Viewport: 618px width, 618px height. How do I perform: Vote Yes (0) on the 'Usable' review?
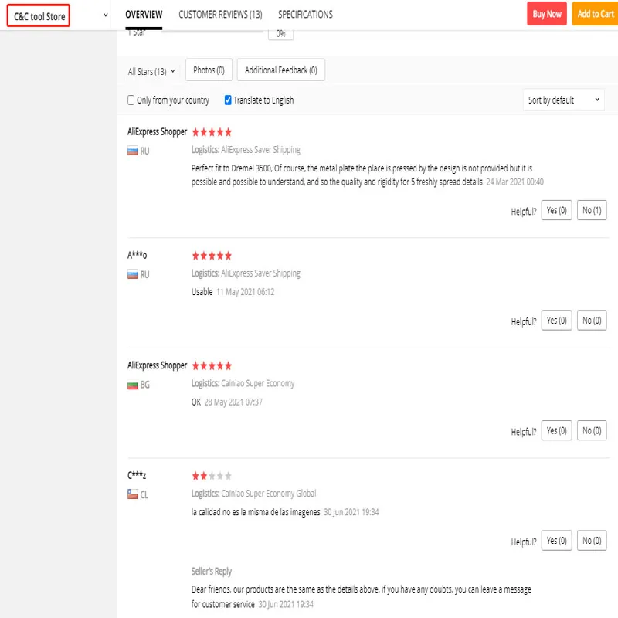(x=556, y=321)
